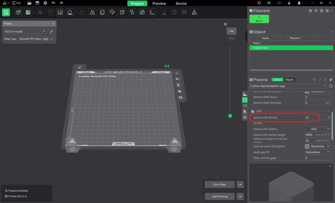Select the Mirror tool icon
Screen dimensions: 335x203
click(x=92, y=12)
